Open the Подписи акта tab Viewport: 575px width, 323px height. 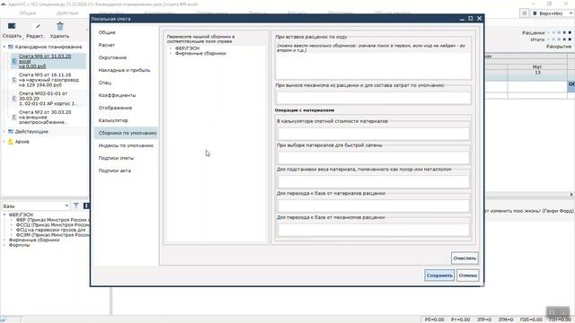(x=126, y=170)
